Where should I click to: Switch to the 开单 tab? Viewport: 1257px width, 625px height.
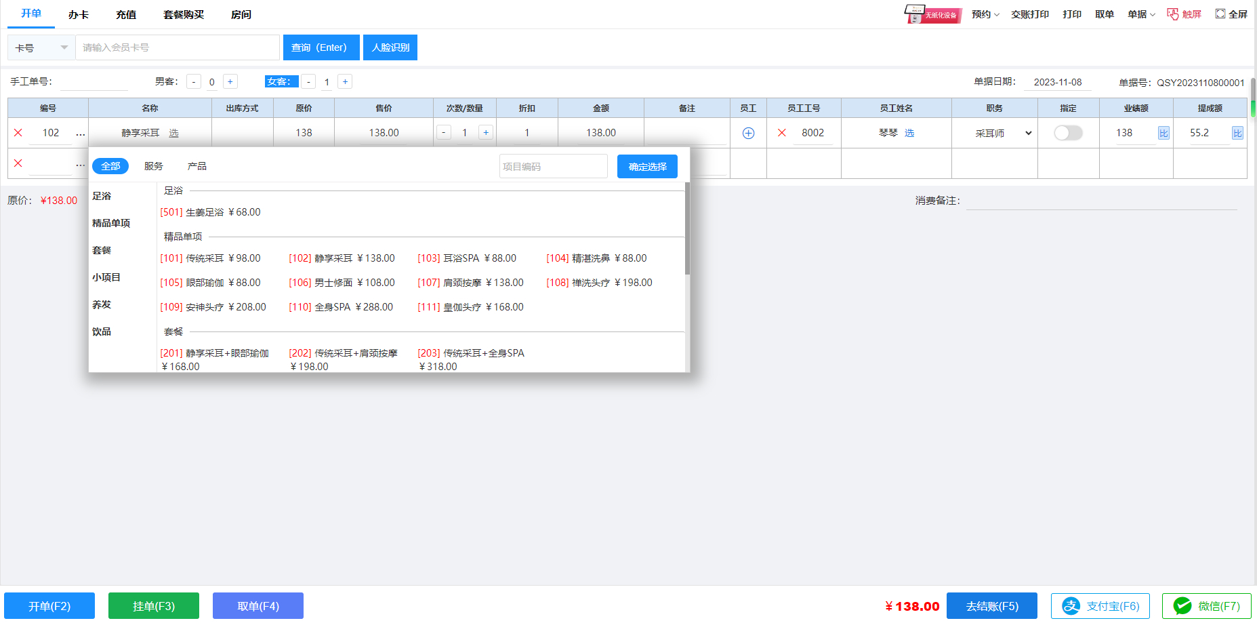point(31,14)
